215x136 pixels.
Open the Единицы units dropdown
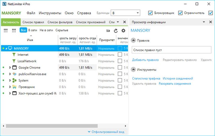pyautogui.click(x=126, y=13)
